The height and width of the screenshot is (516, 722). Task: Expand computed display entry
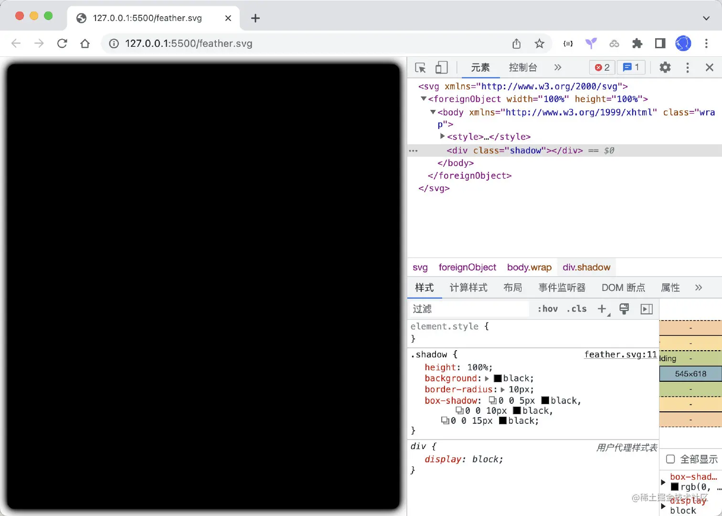663,505
